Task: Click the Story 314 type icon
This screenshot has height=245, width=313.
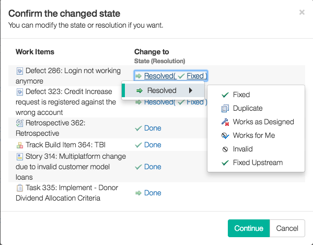Action: tap(19, 157)
